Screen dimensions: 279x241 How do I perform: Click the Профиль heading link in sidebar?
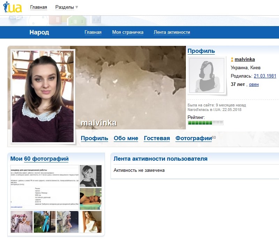(x=201, y=51)
